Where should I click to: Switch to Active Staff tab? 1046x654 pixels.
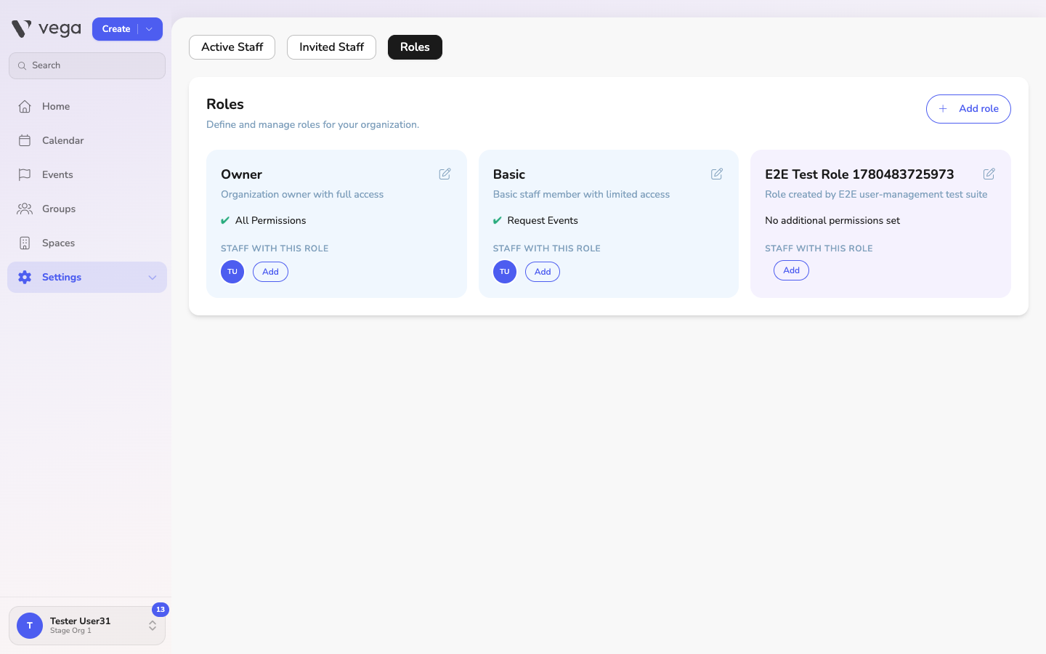click(x=232, y=47)
